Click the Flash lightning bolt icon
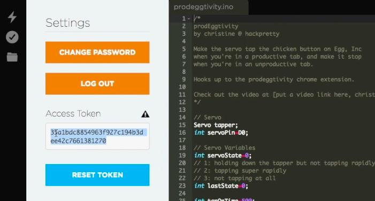This screenshot has width=375, height=201. (x=12, y=17)
